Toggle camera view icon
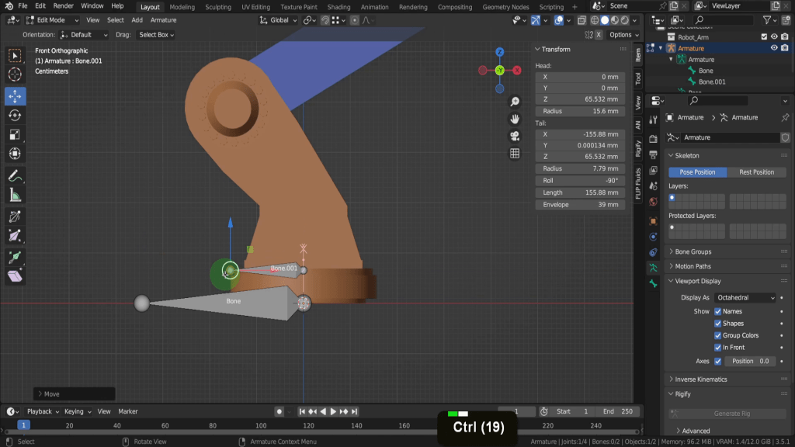 coord(514,137)
